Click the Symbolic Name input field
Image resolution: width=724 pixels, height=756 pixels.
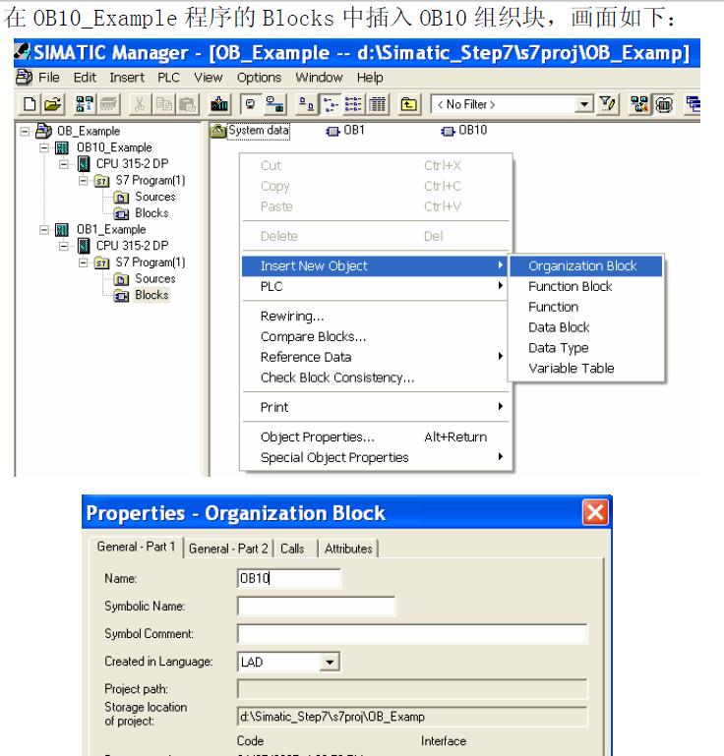(x=316, y=606)
